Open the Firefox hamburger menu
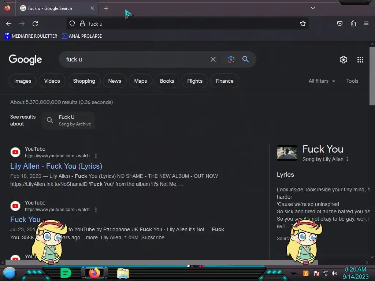The width and height of the screenshot is (375, 281). pos(366,23)
